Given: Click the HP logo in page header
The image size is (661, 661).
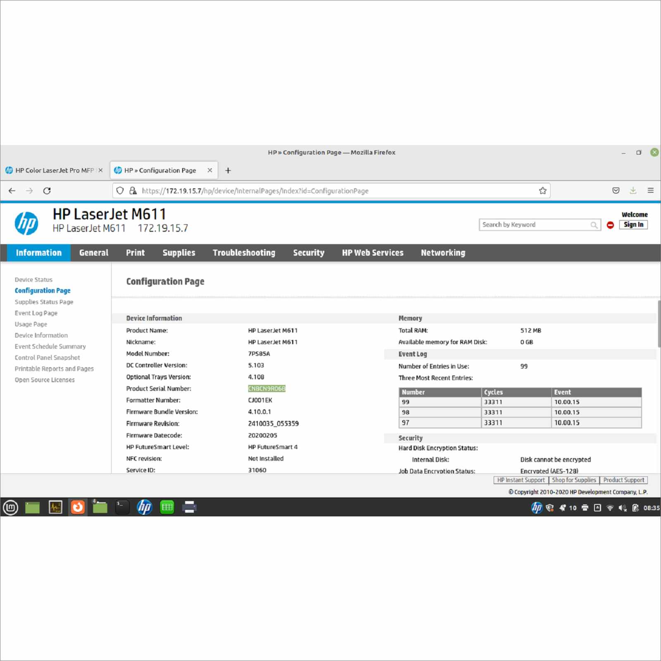Looking at the screenshot, I should click(x=26, y=223).
